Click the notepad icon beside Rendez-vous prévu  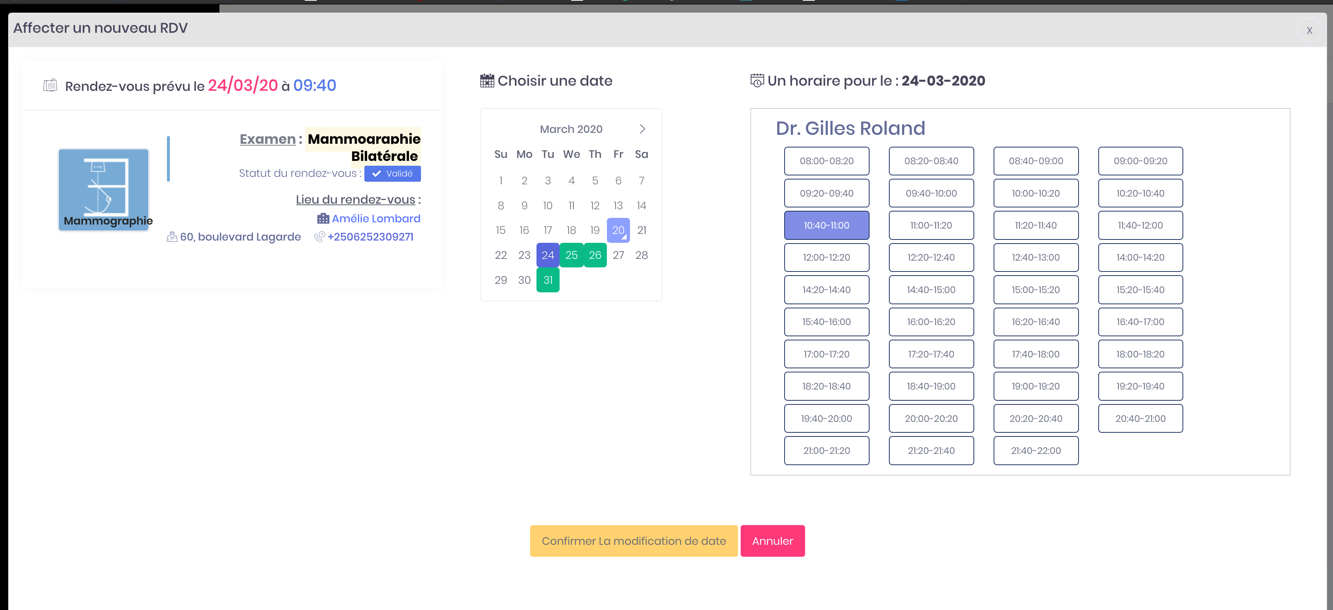pyautogui.click(x=50, y=85)
